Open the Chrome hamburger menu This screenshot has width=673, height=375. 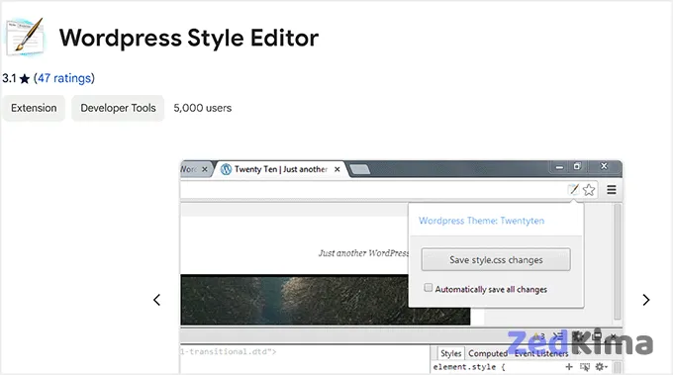click(x=612, y=189)
